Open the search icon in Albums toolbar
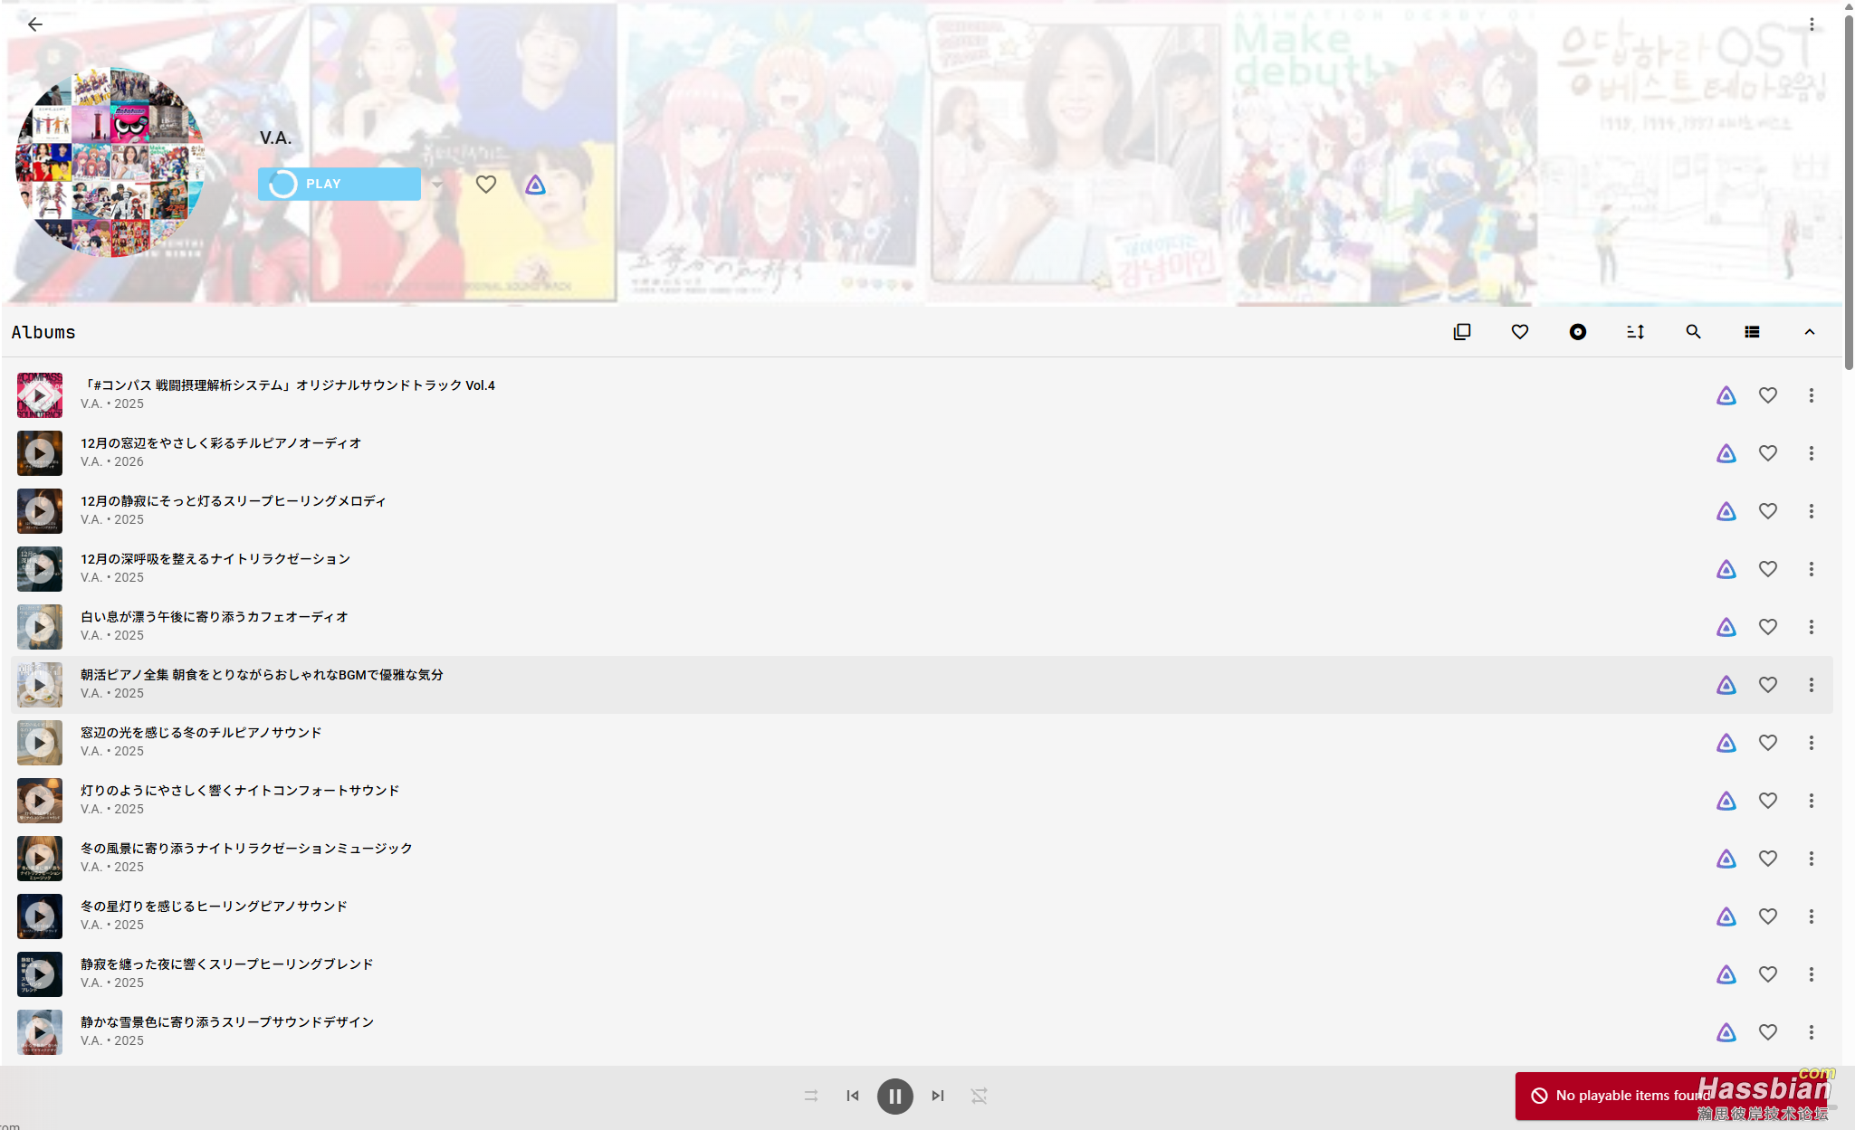Viewport: 1855px width, 1130px height. (1693, 332)
